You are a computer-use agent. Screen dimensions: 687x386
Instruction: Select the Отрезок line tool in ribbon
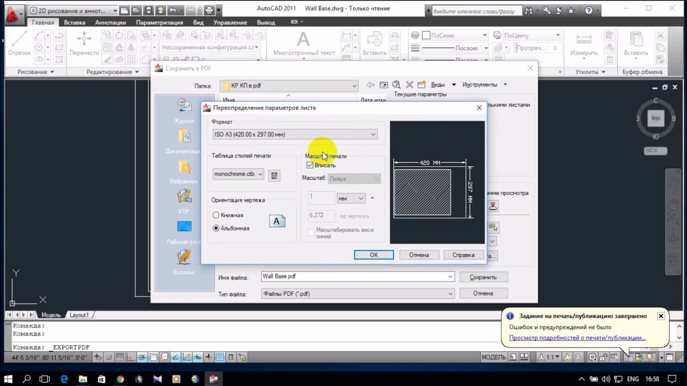coord(19,44)
